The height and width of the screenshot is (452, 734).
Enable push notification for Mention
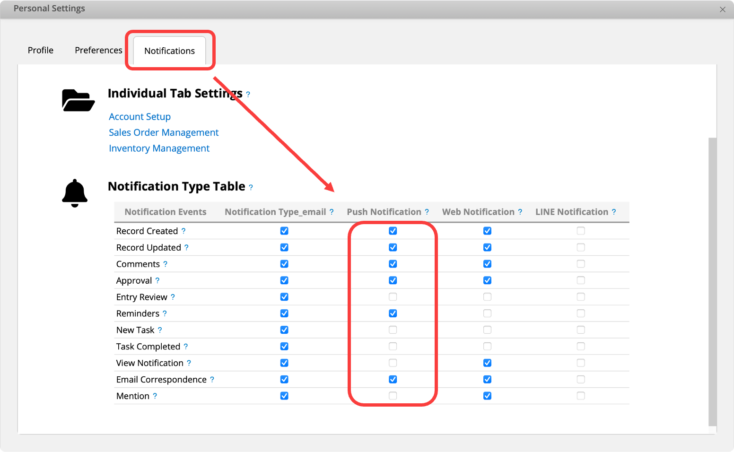point(393,396)
